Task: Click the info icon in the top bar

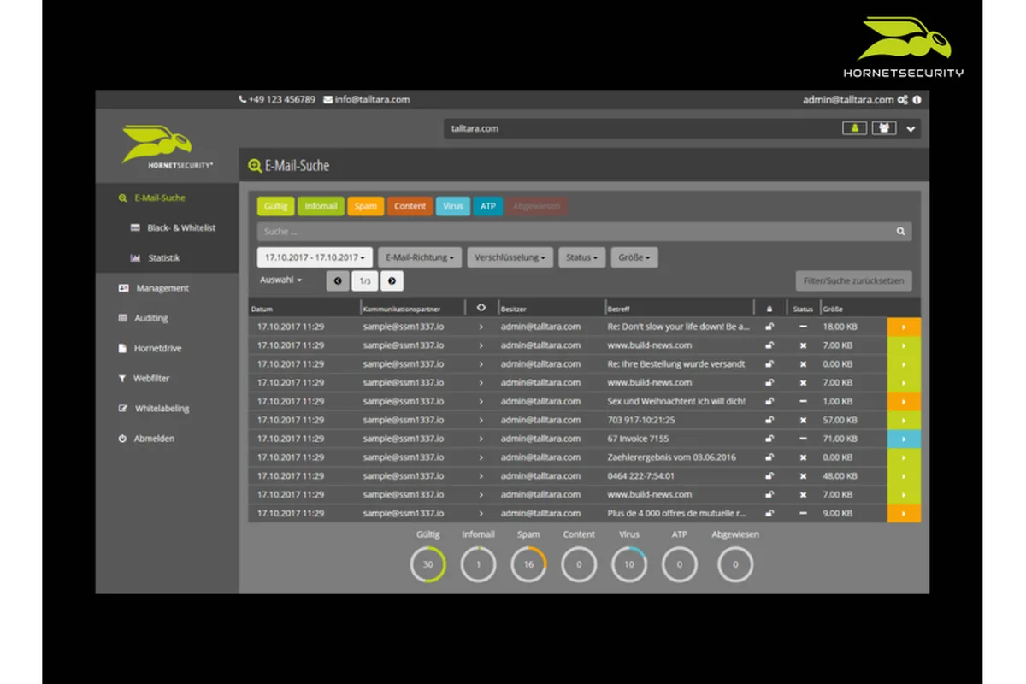Action: [x=917, y=100]
